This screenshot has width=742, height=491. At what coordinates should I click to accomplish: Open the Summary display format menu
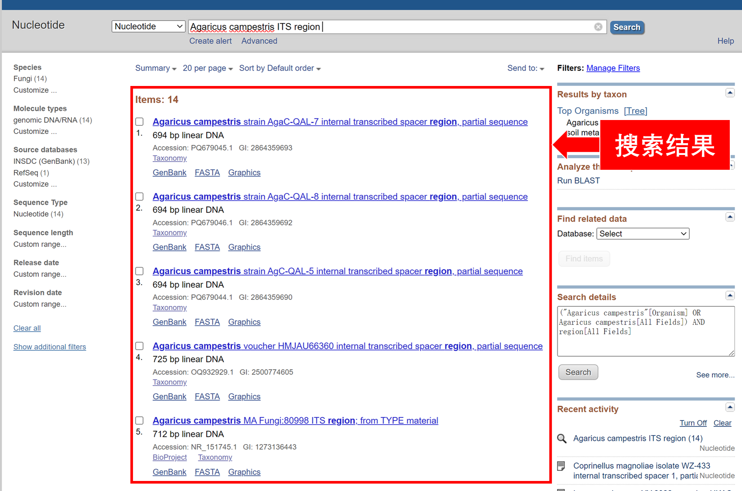coord(155,69)
